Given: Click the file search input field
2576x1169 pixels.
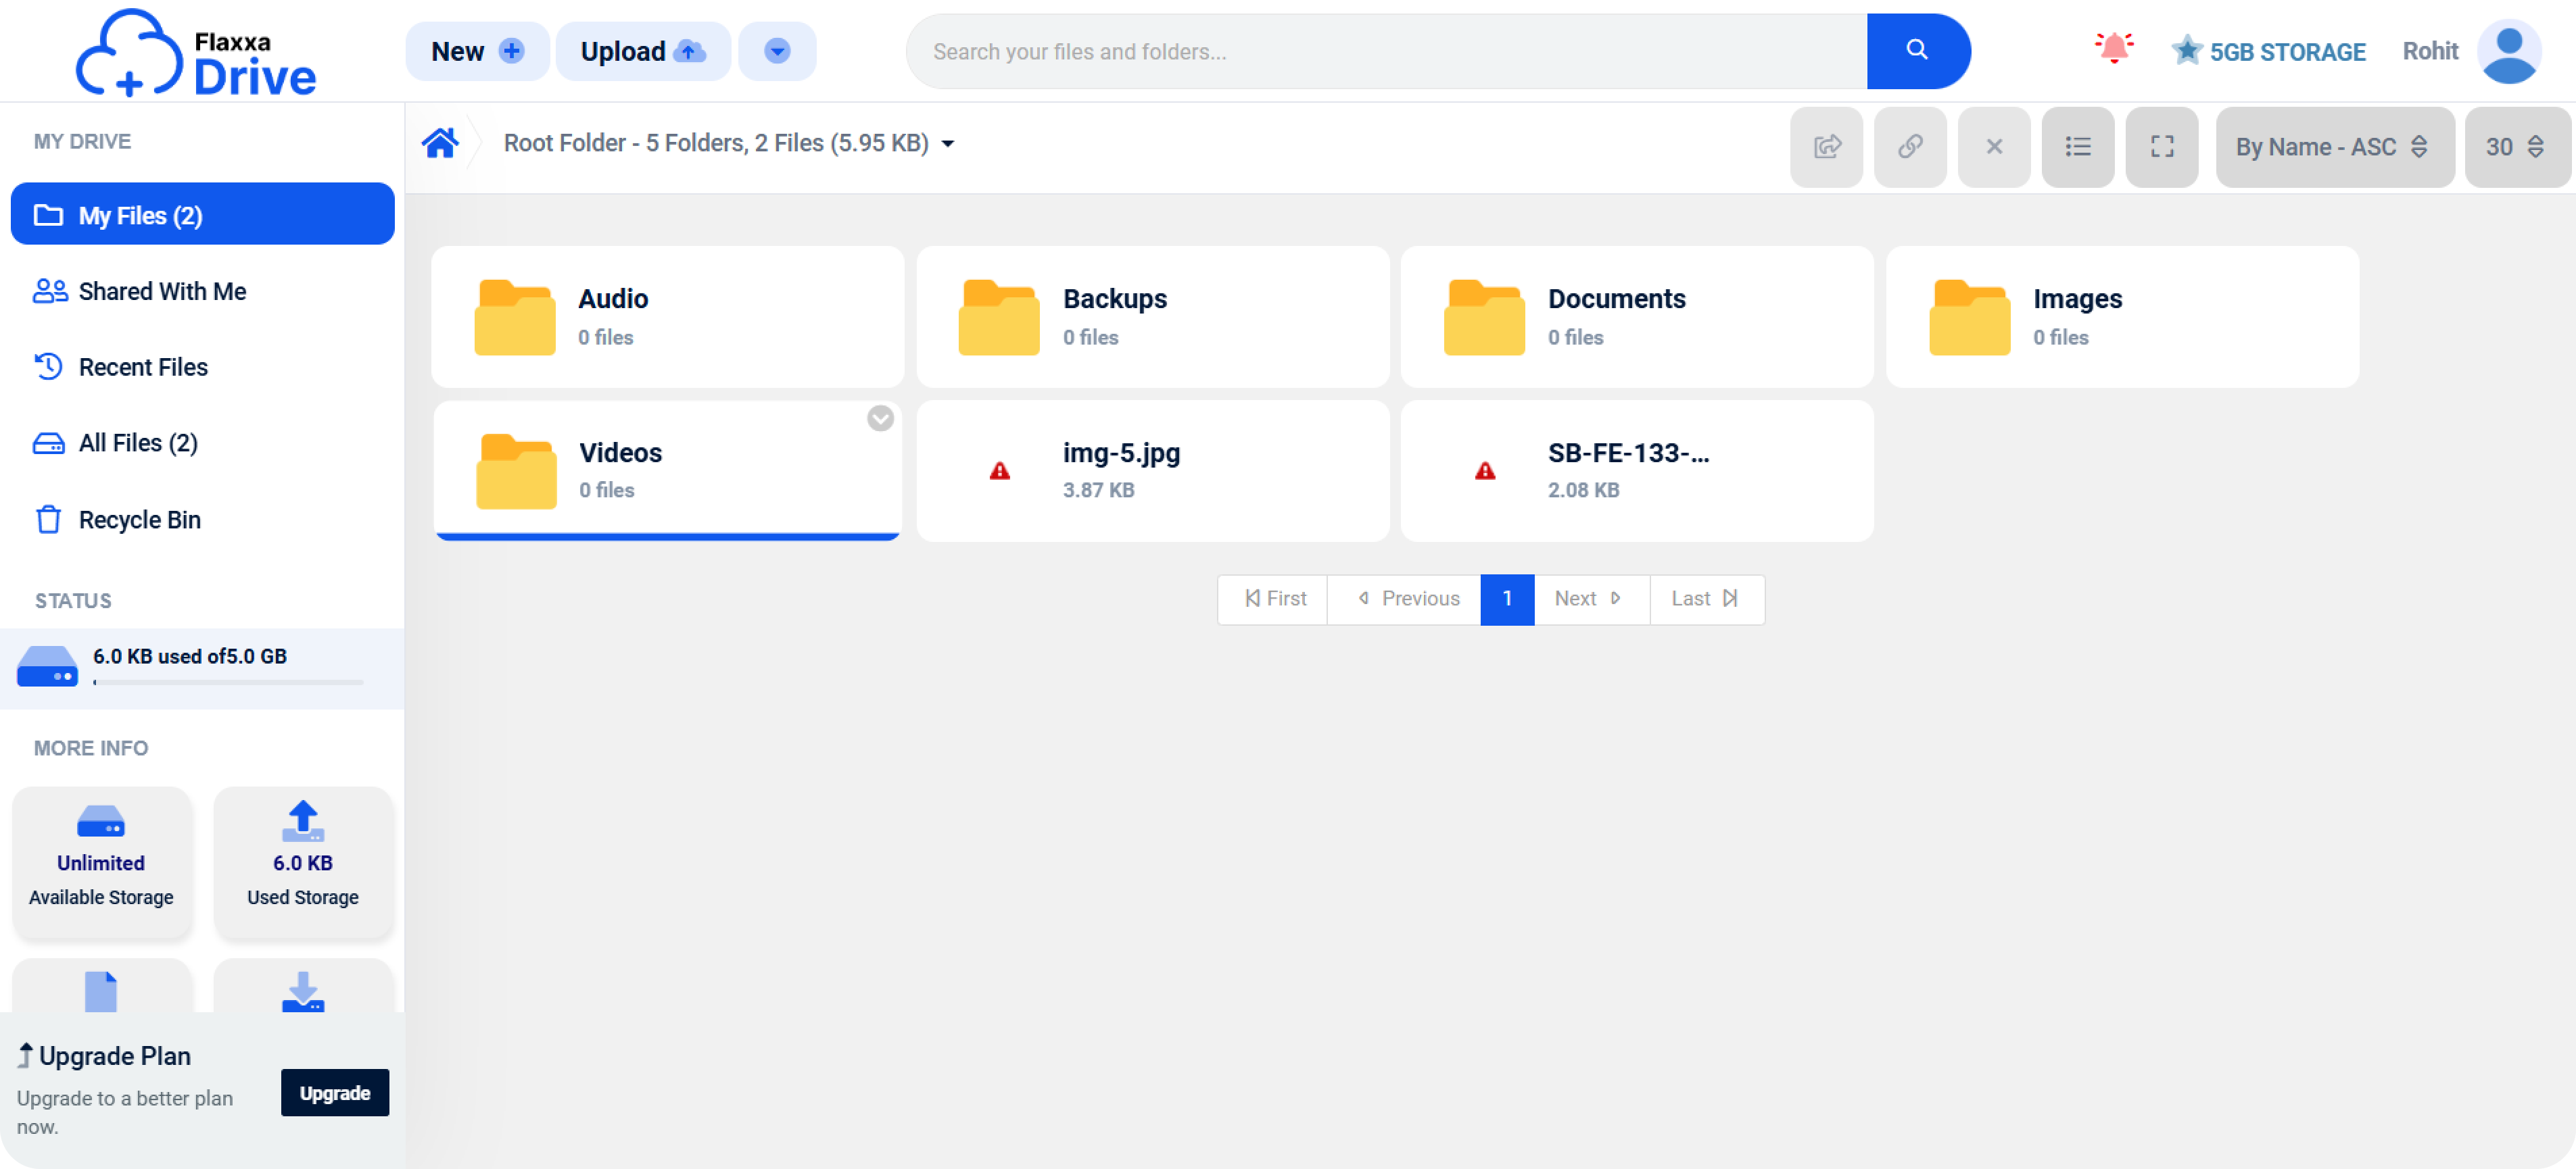Looking at the screenshot, I should [1385, 51].
